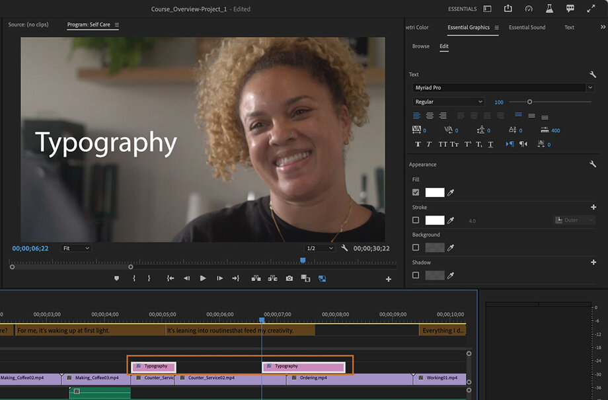Apply faux italic to the text
Image resolution: width=608 pixels, height=400 pixels.
pos(429,143)
